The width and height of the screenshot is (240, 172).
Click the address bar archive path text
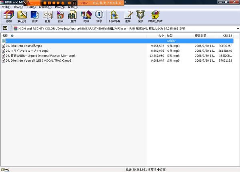click(102, 29)
